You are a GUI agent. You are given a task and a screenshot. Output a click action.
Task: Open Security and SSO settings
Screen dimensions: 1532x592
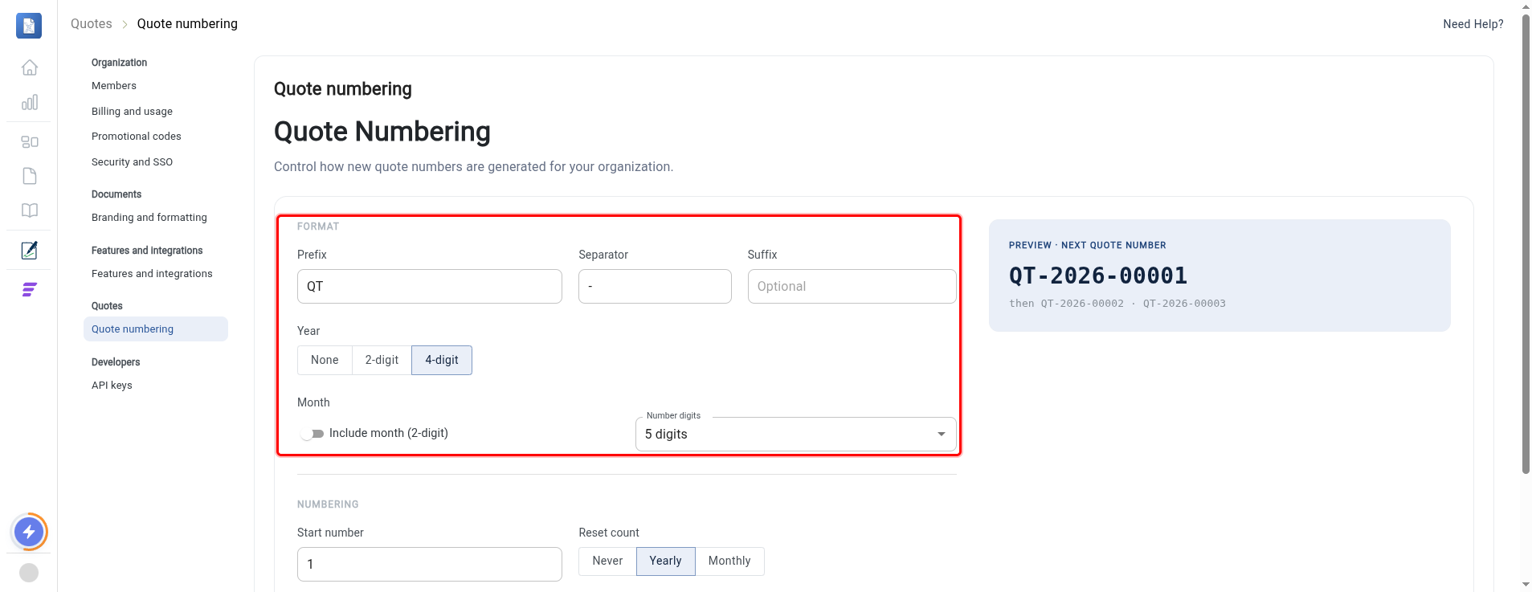(132, 162)
